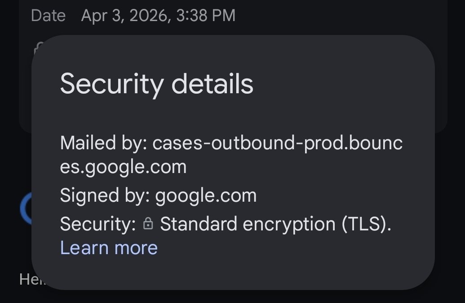Select the cases-outbound-prod.bounc domain text
This screenshot has width=465, height=303.
coord(278,143)
